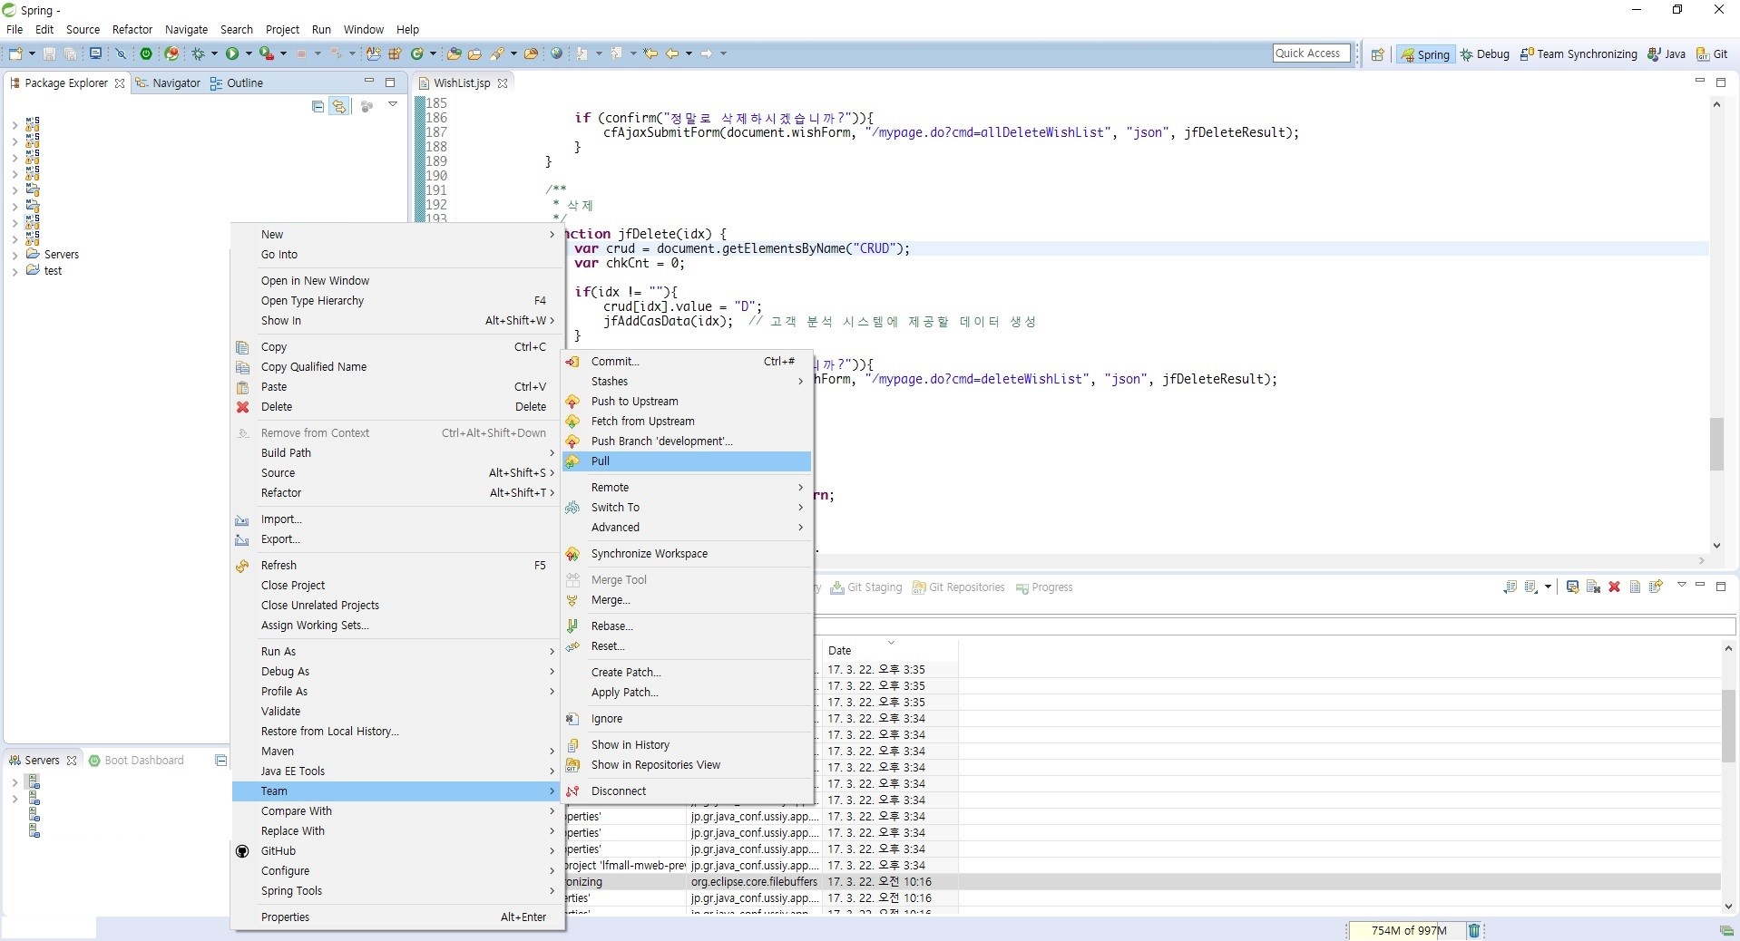Open the Navigate menu in menu bar
The image size is (1740, 941).
pyautogui.click(x=186, y=29)
